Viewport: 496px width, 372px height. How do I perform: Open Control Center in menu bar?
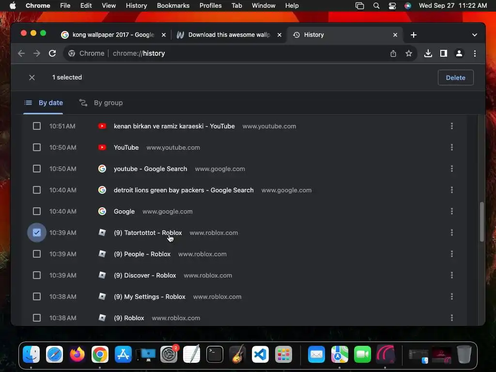[392, 6]
